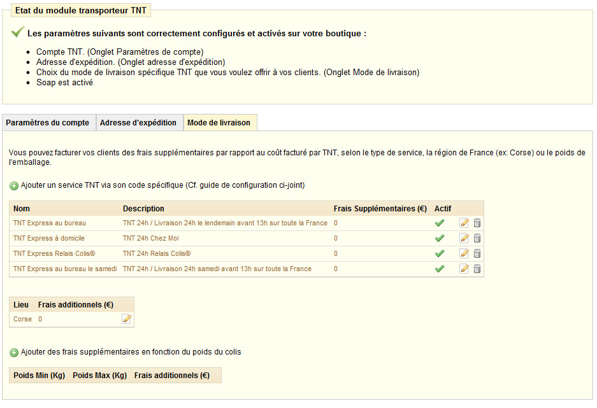Screen dimensions: 597x408
Task: Edit the TNT Express à domicile service
Action: [464, 238]
